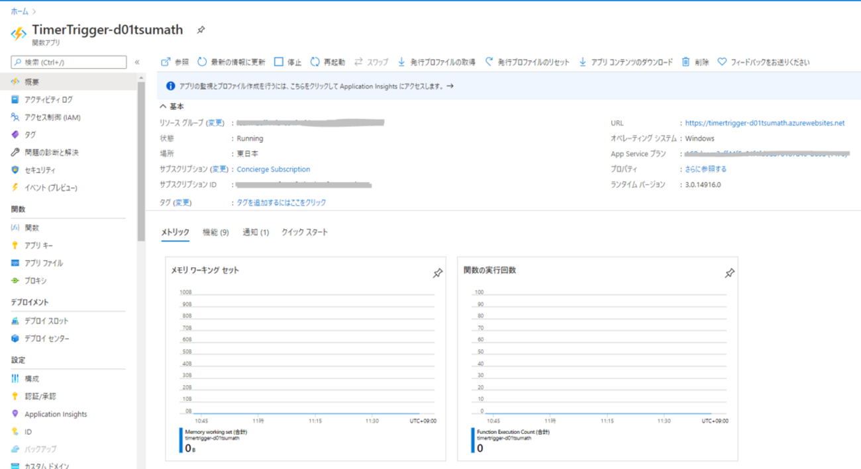
Task: Click the 最新の情報に更新 refresh icon
Action: click(202, 62)
